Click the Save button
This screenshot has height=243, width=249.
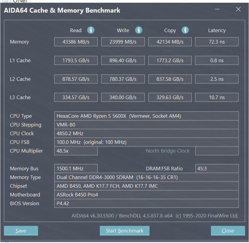pos(21,231)
